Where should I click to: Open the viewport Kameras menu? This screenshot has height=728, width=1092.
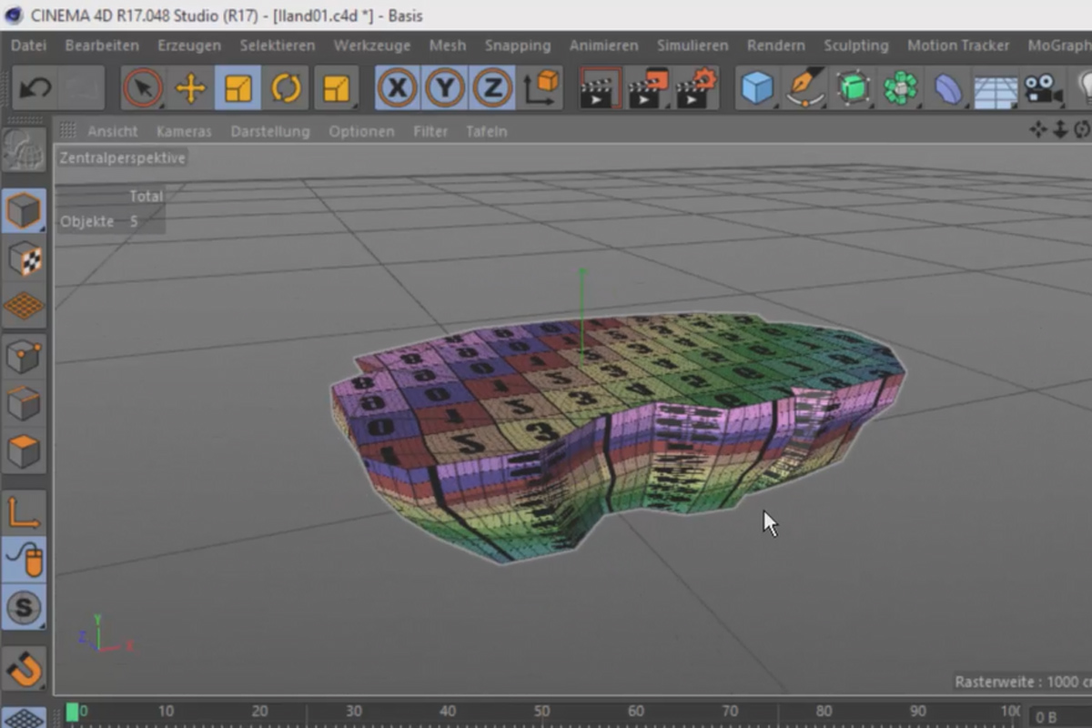pos(183,131)
